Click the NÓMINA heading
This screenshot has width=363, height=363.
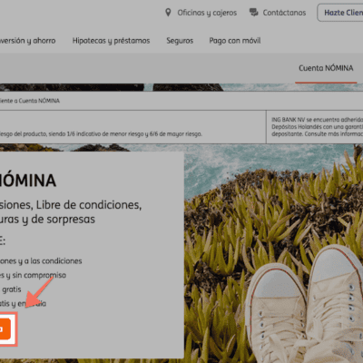(28, 181)
